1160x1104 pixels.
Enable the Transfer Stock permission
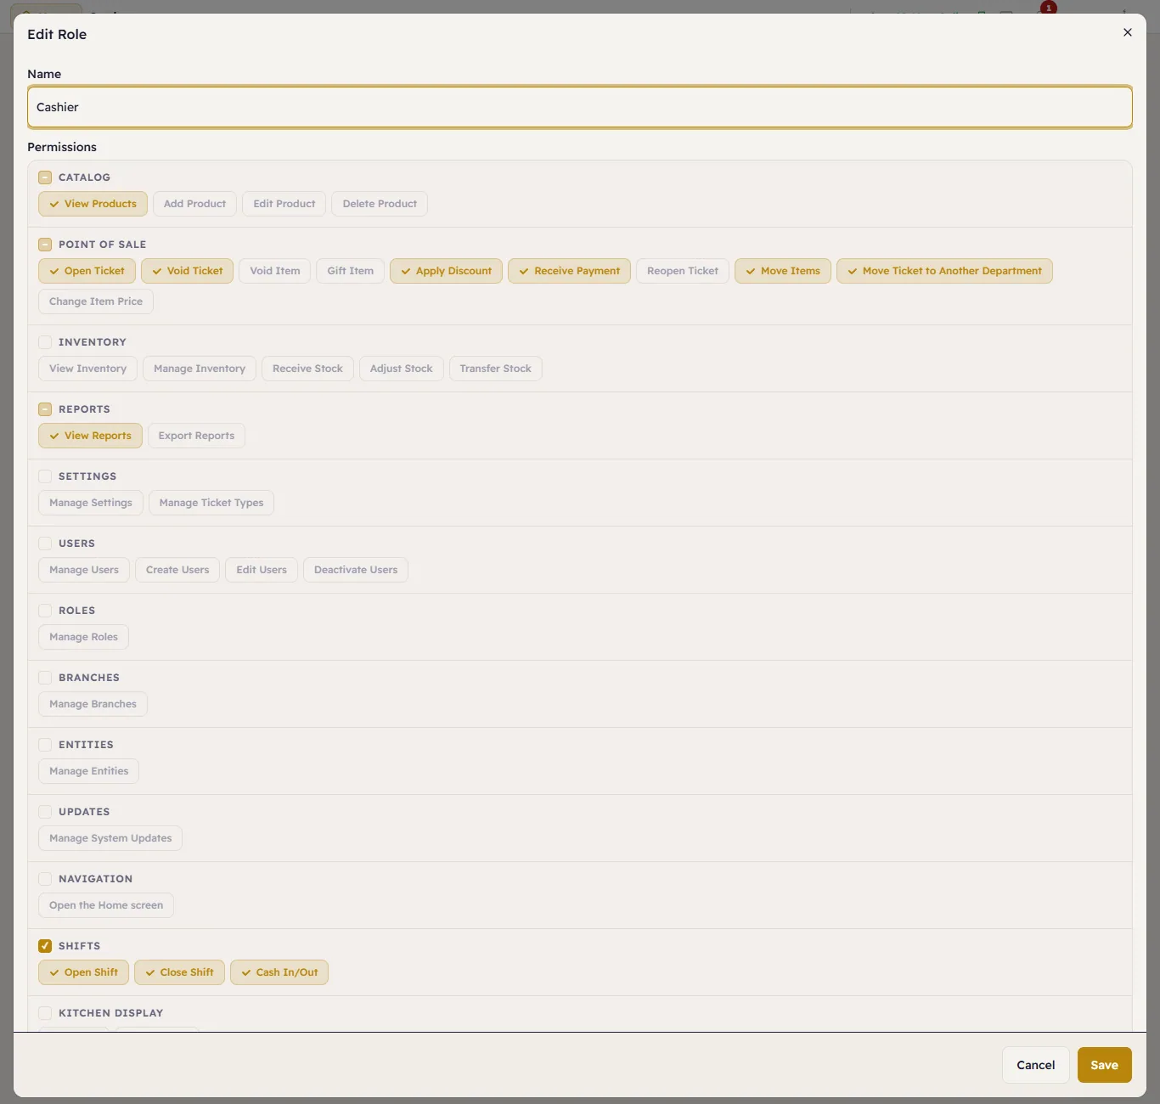(495, 369)
